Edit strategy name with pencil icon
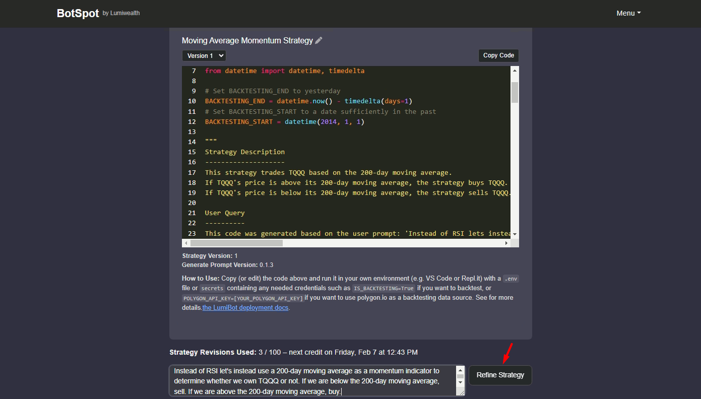The image size is (701, 399). pos(318,41)
